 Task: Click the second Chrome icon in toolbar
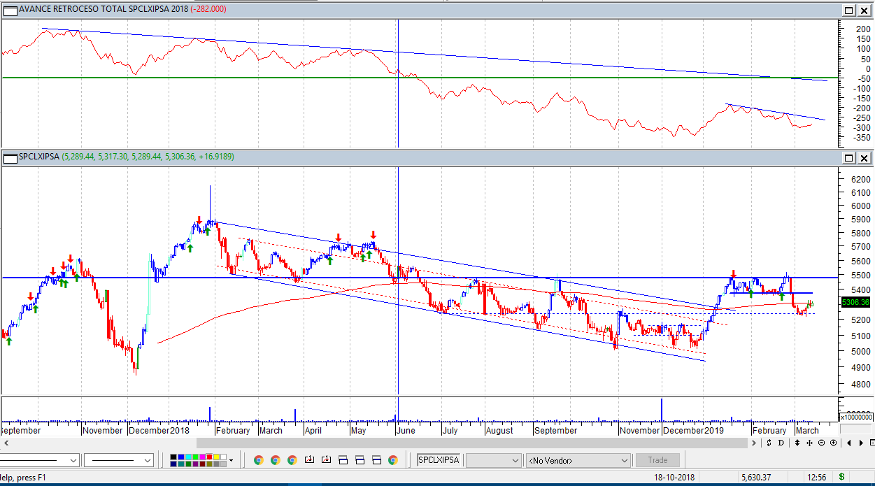tap(276, 460)
